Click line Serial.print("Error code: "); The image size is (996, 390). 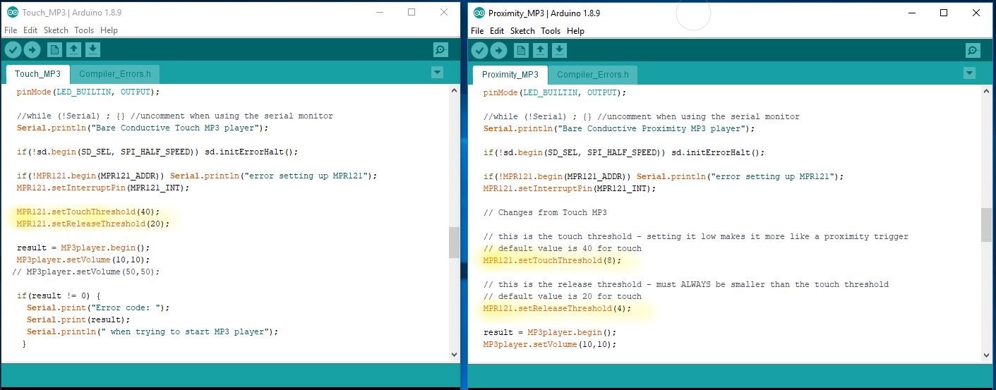[98, 307]
